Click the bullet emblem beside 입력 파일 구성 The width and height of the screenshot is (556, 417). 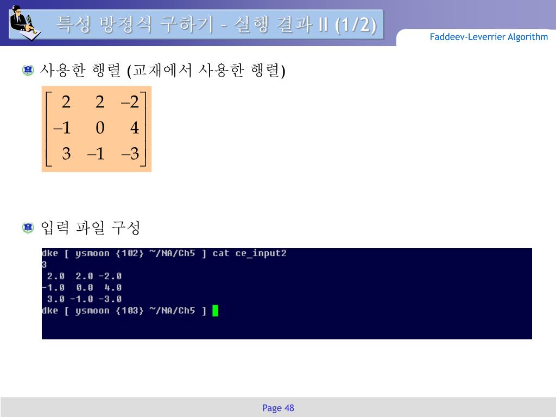tap(28, 228)
